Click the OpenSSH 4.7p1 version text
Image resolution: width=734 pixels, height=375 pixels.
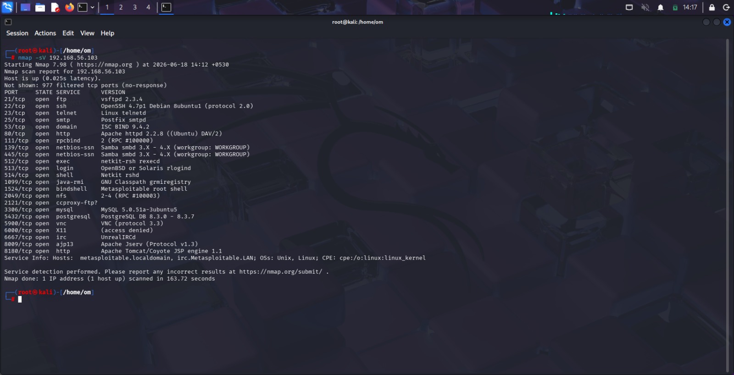(x=177, y=106)
